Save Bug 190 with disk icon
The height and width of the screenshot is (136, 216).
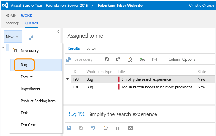tap(69, 128)
